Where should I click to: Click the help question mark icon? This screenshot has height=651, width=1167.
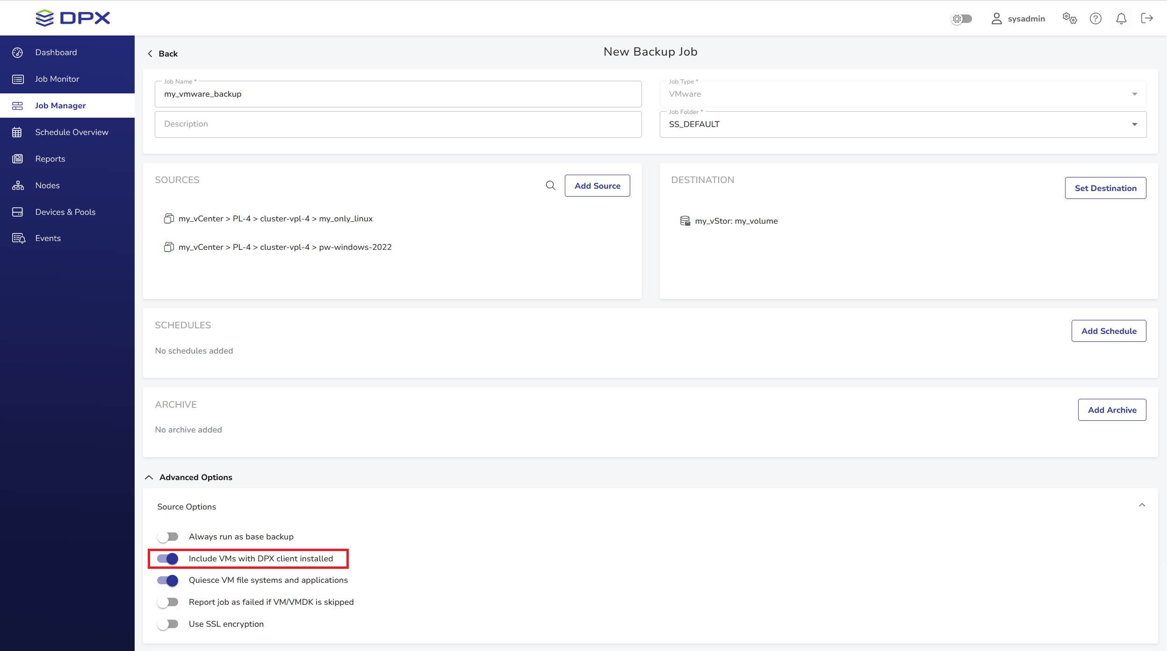pyautogui.click(x=1095, y=19)
